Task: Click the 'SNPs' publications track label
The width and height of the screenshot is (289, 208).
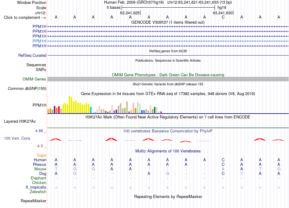Action: pyautogui.click(x=41, y=70)
